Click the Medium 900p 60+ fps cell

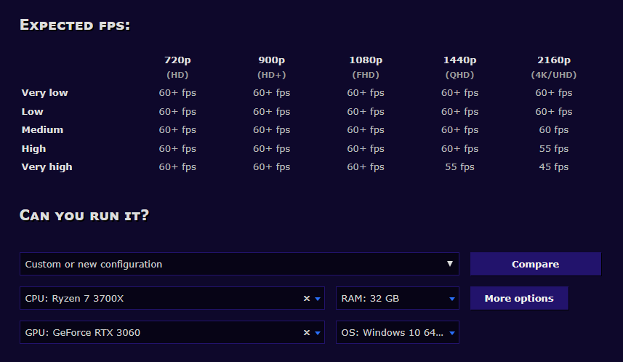[x=272, y=129]
